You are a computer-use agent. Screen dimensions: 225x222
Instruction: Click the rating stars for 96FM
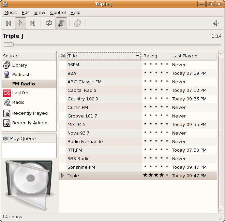(156, 64)
